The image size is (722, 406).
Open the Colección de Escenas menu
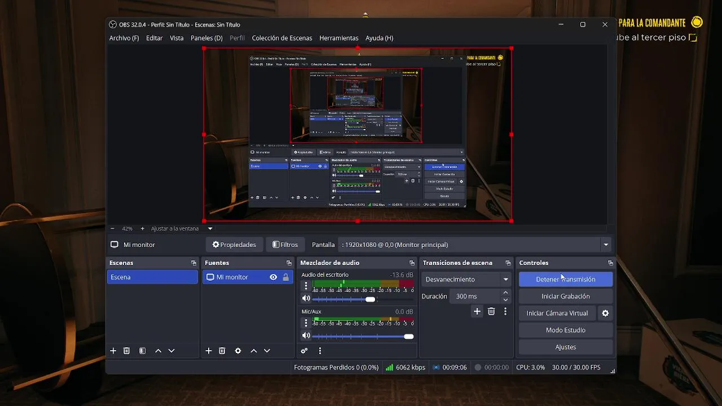coord(282,38)
